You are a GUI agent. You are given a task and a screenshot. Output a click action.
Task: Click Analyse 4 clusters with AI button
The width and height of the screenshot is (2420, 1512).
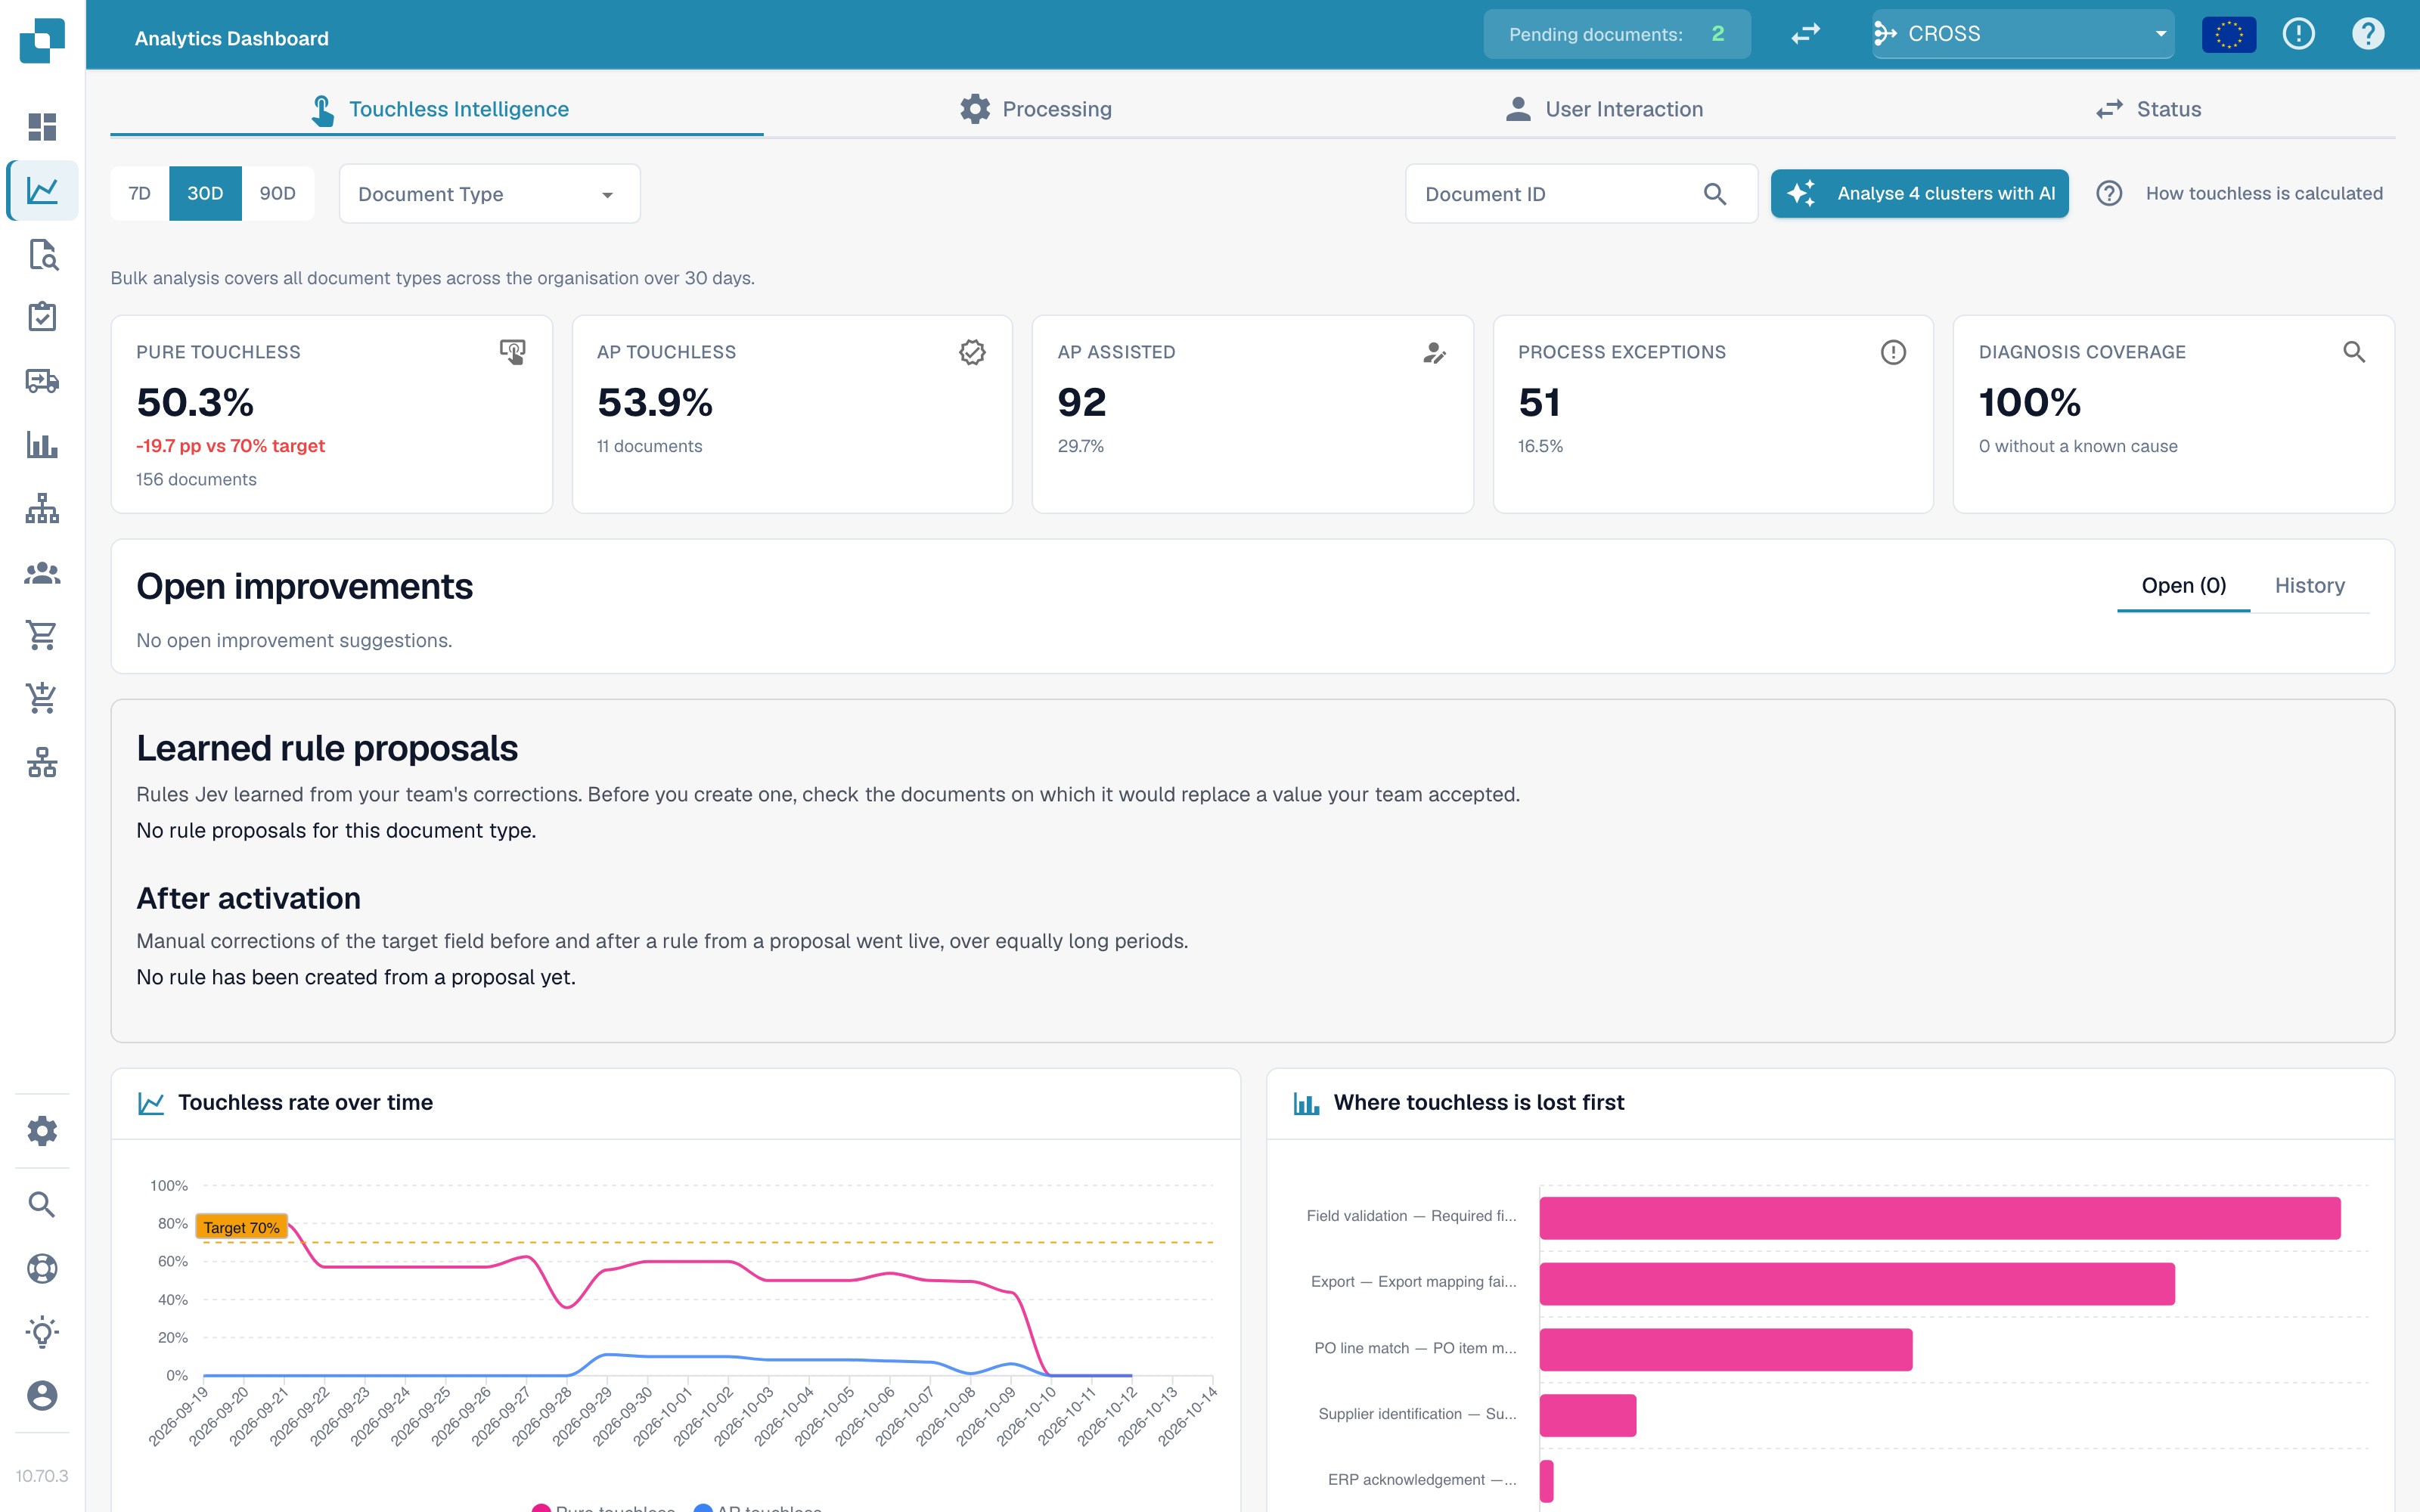(1920, 194)
